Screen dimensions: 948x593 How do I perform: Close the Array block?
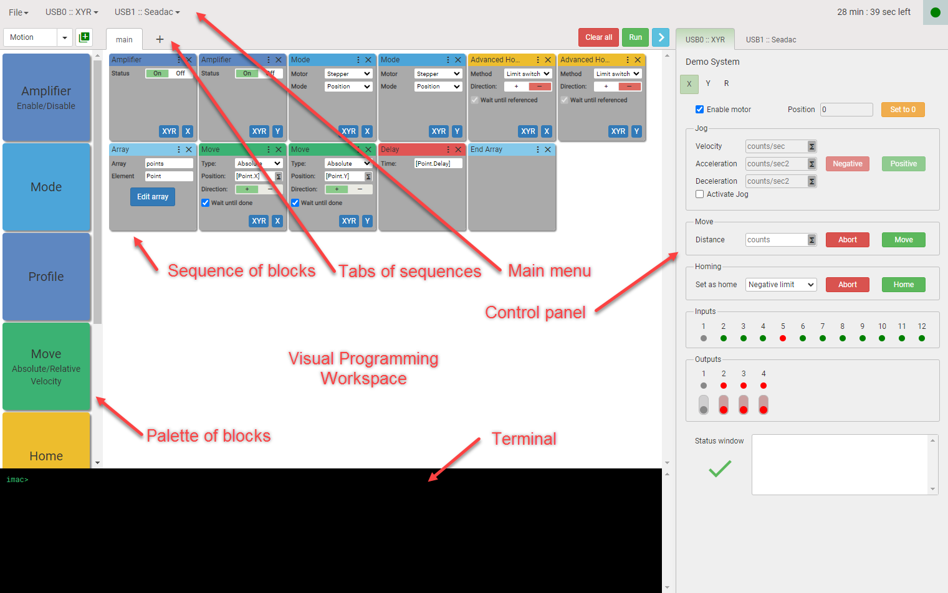click(x=189, y=149)
